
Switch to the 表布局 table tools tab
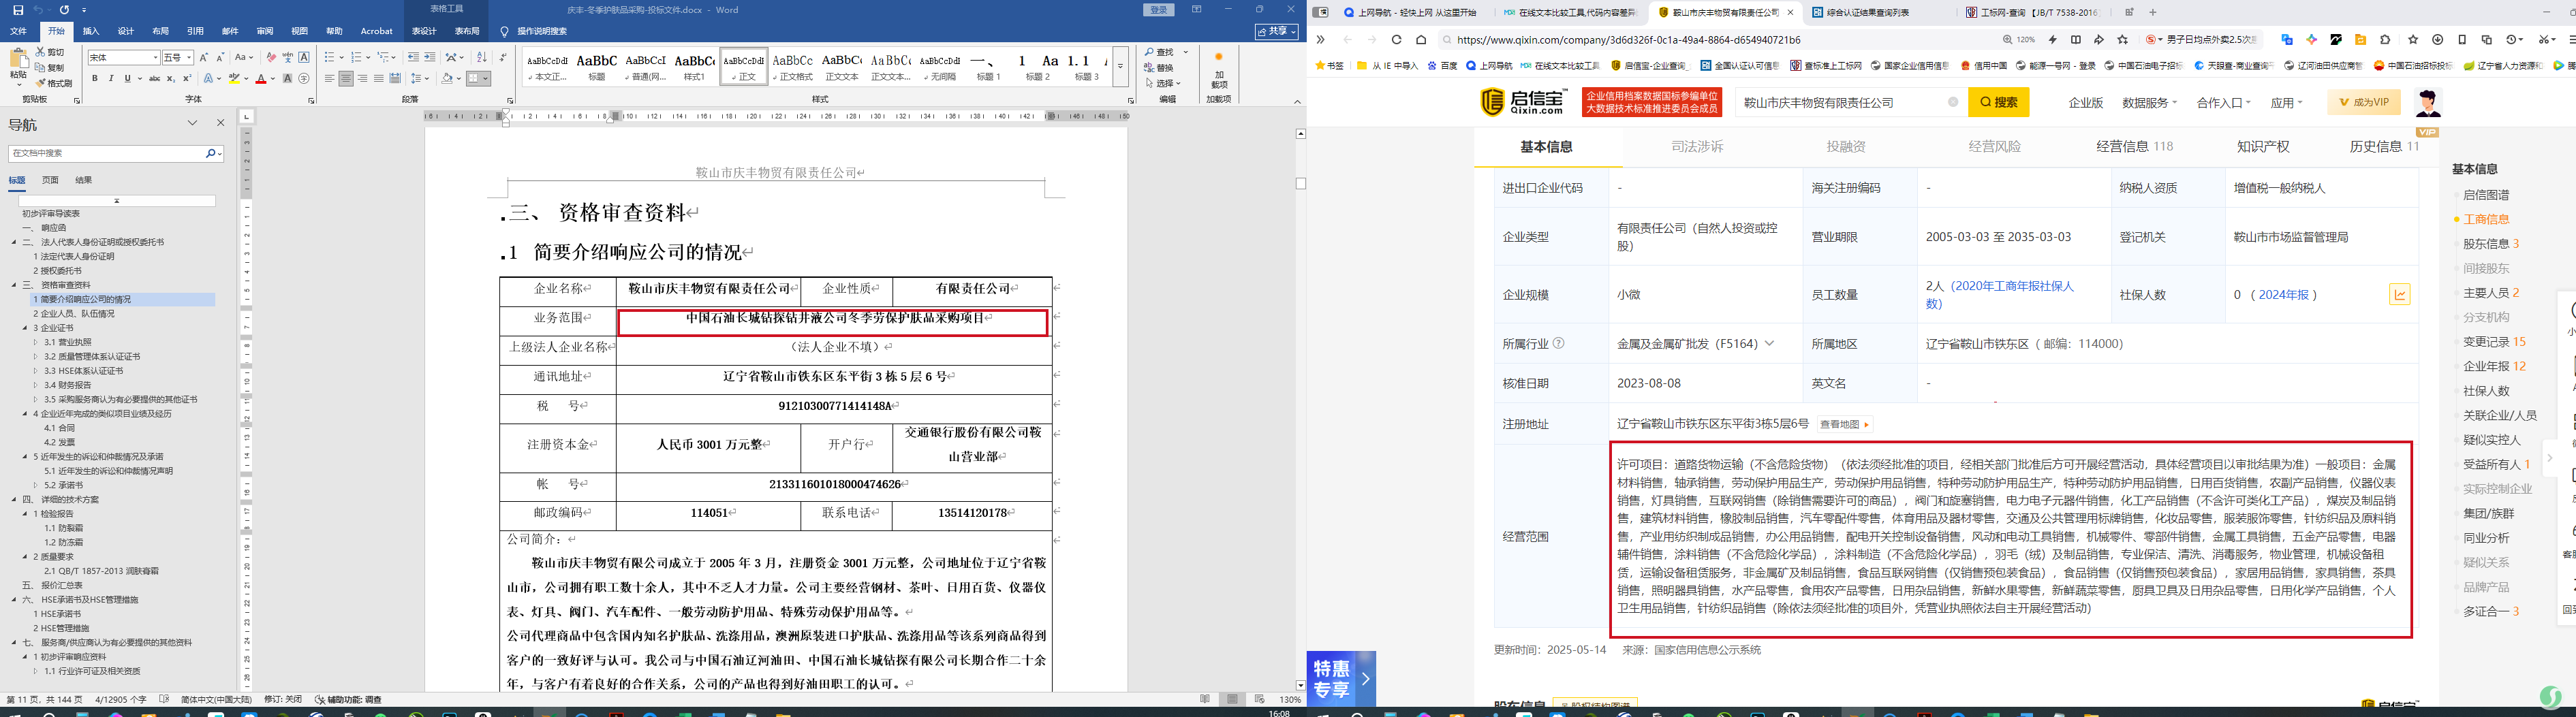[467, 31]
